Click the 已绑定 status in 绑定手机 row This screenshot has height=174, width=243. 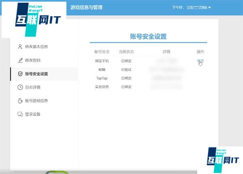(126, 61)
